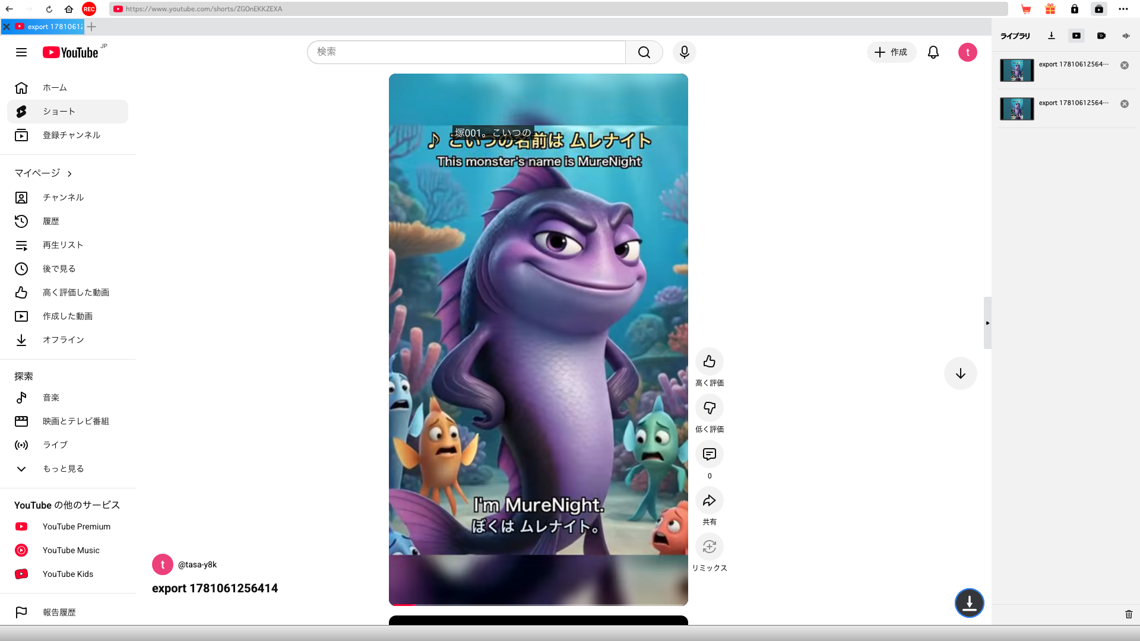Viewport: 1140px width, 641px height.
Task: Select ショート in sidebar
Action: [x=68, y=112]
